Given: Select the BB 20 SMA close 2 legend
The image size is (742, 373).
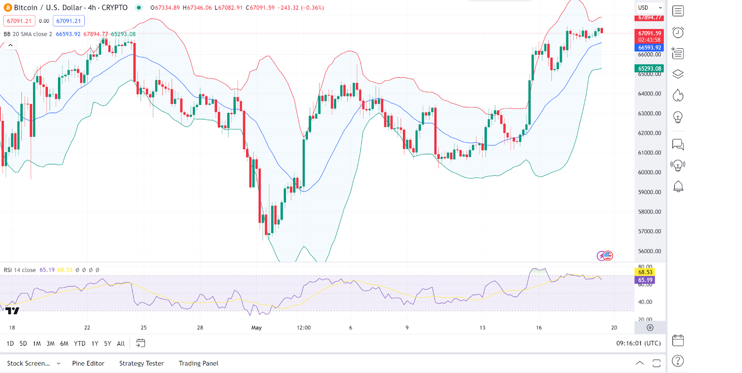Looking at the screenshot, I should click(x=28, y=34).
